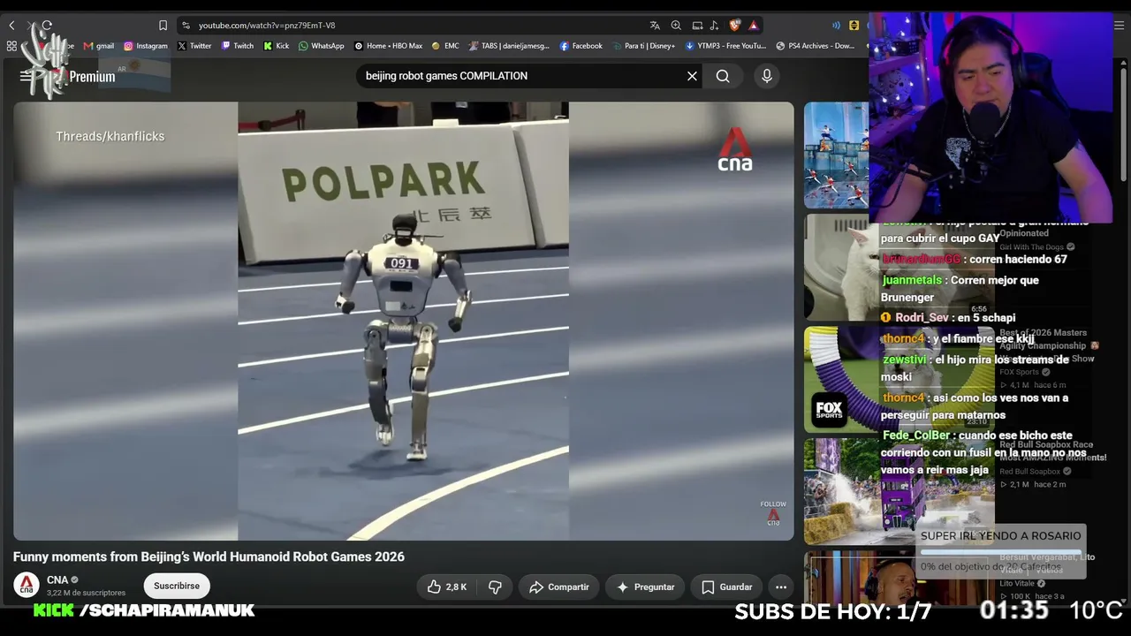Viewport: 1131px width, 636px height.
Task: Open the Instagram bookmark
Action: tap(146, 46)
